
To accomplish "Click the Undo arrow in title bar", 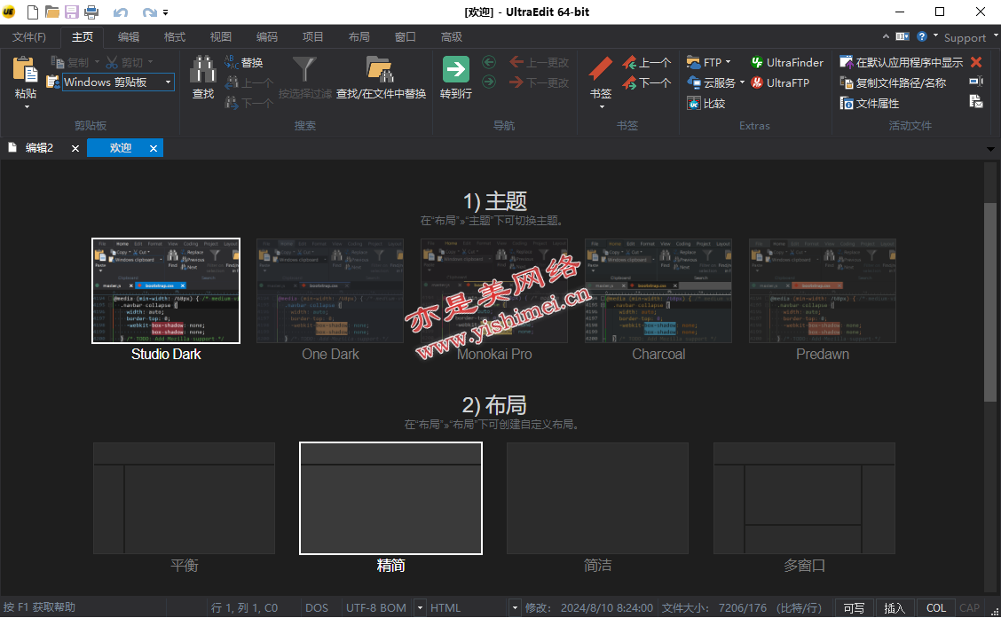I will (121, 12).
